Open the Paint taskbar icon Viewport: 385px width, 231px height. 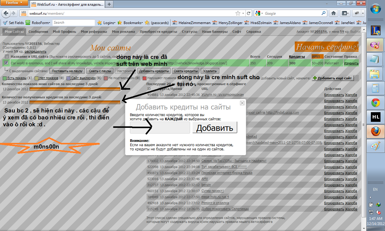[x=375, y=146]
